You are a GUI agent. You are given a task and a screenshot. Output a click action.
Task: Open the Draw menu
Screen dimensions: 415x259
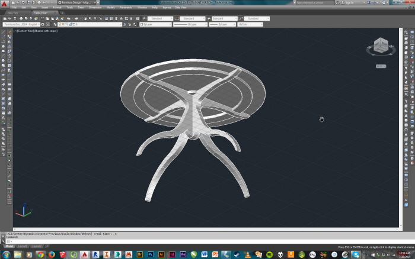[81, 8]
